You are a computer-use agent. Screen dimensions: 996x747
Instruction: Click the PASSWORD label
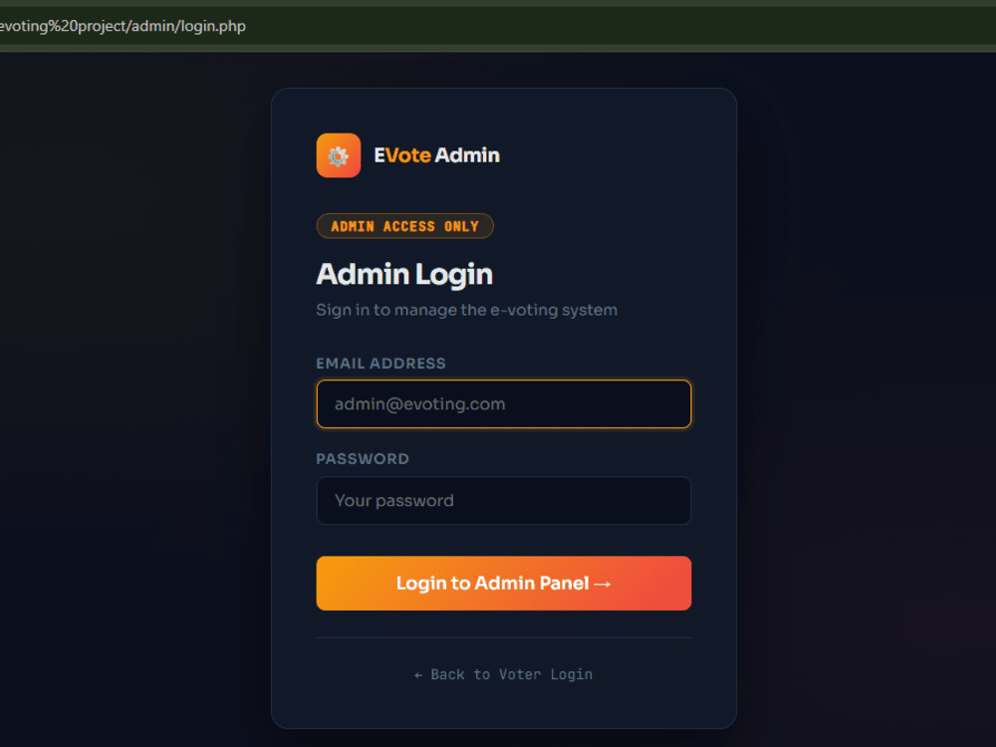click(x=363, y=458)
